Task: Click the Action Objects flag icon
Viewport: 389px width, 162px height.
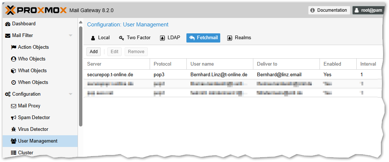Action: [x=14, y=47]
